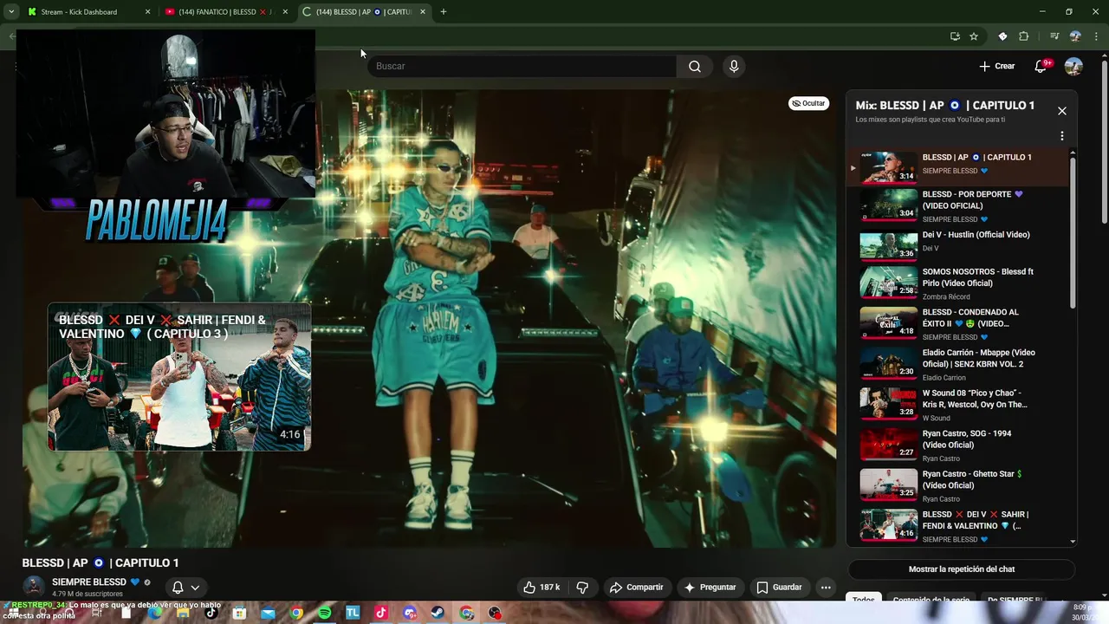
Task: Activate voice search microphone
Action: point(734,66)
